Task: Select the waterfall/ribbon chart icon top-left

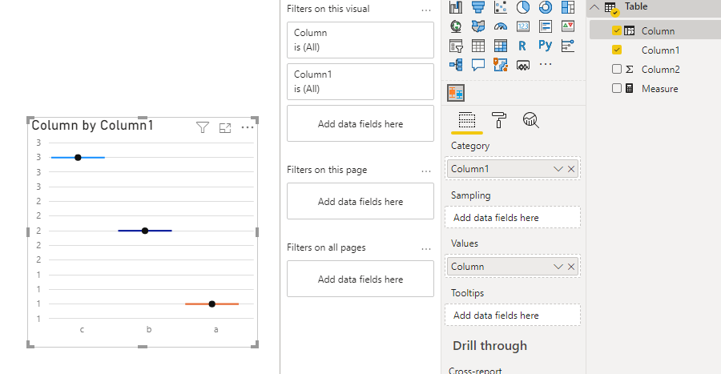Action: click(456, 7)
